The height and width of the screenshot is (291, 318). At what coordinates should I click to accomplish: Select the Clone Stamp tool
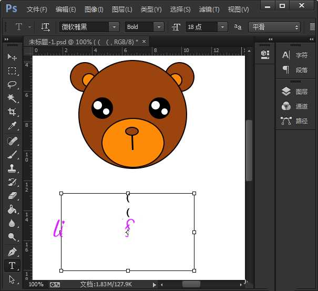click(x=12, y=168)
